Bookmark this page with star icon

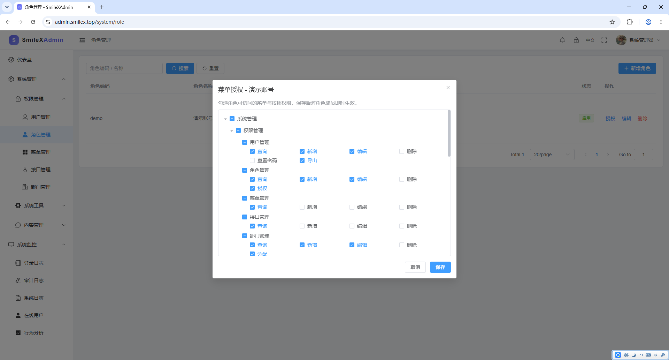pyautogui.click(x=612, y=22)
